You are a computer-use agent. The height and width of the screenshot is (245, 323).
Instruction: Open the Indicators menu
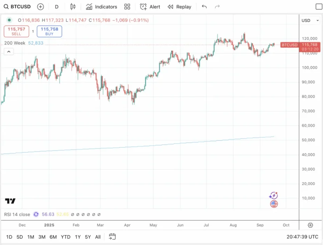[101, 7]
